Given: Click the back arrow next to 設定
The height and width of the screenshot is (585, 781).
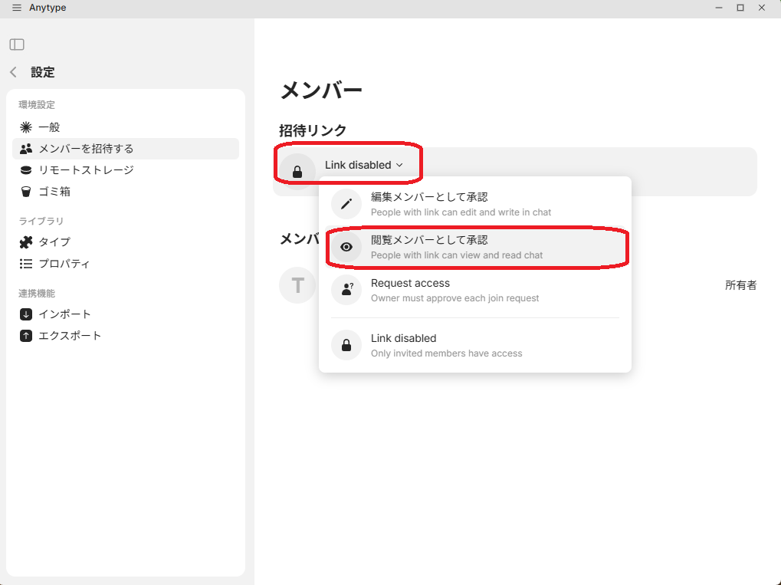Looking at the screenshot, I should [x=13, y=72].
